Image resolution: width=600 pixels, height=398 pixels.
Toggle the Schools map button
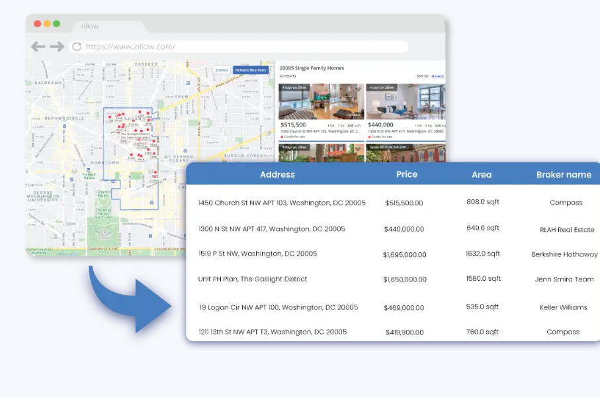[x=222, y=70]
